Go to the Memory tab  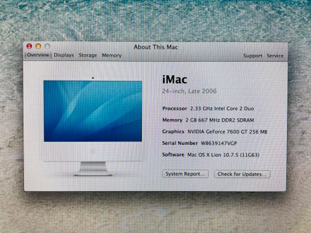coord(111,56)
